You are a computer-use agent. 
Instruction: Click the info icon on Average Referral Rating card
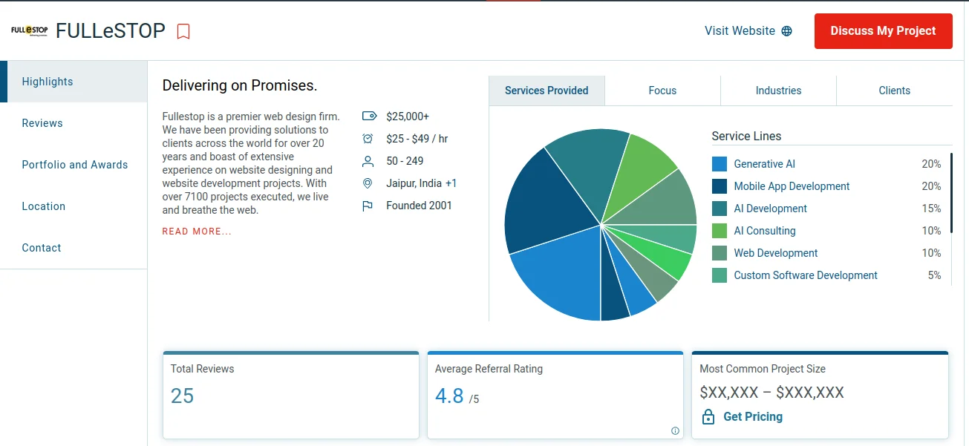[675, 430]
